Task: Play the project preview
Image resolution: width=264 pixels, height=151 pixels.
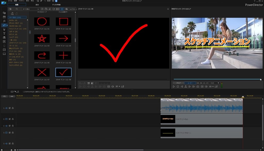Action: (174, 87)
